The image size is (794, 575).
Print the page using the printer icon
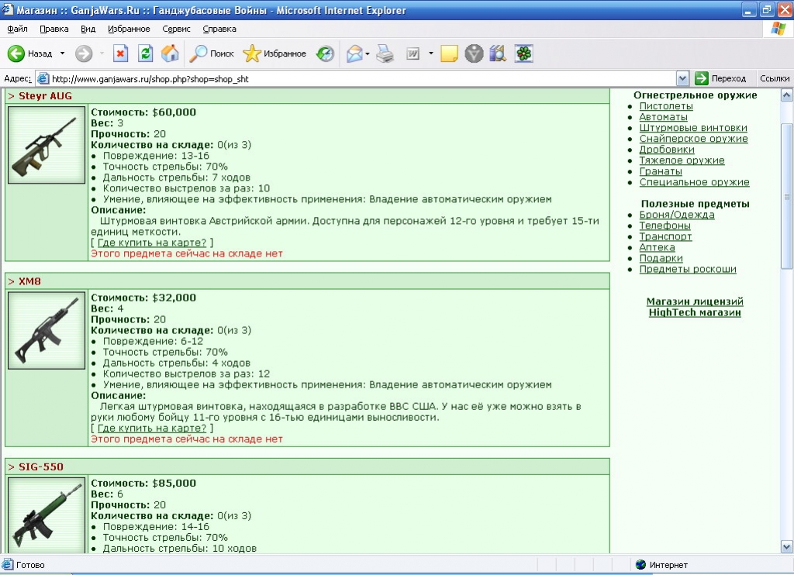click(x=385, y=53)
